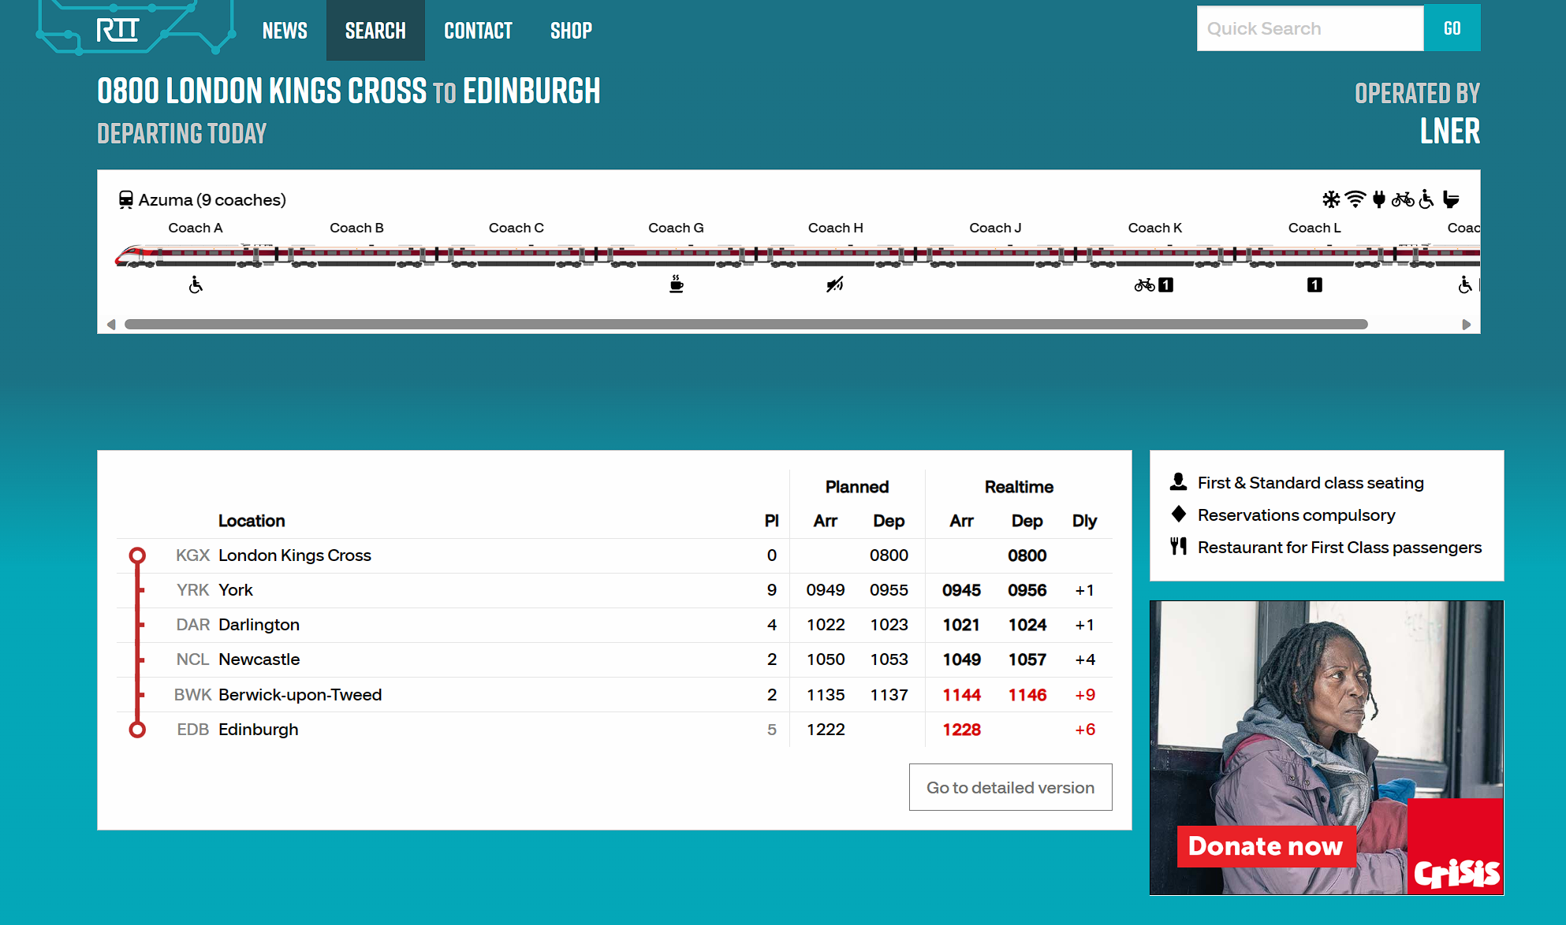
Task: Click the Coach G label
Action: (x=676, y=228)
